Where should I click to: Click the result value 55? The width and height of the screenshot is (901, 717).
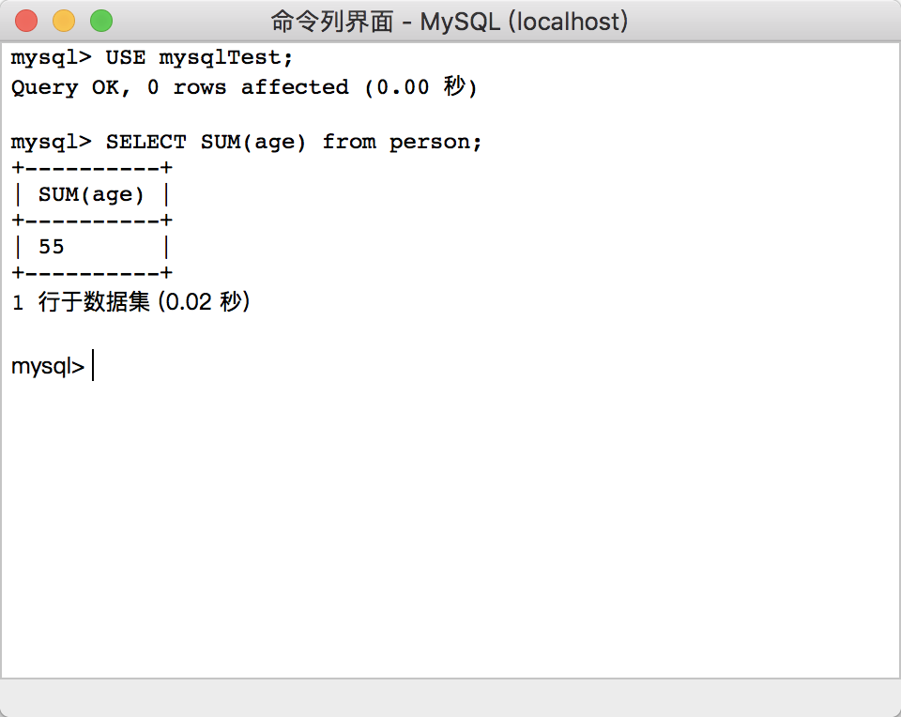52,248
